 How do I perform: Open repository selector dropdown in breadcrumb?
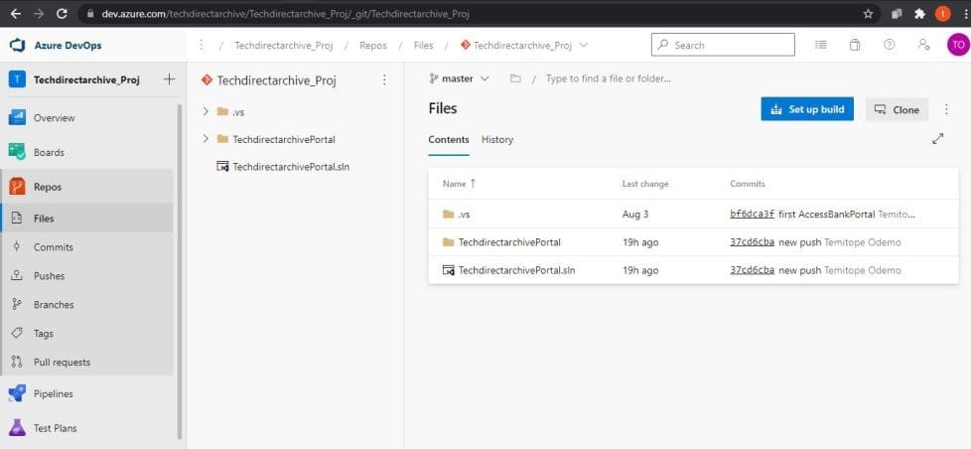coord(583,45)
